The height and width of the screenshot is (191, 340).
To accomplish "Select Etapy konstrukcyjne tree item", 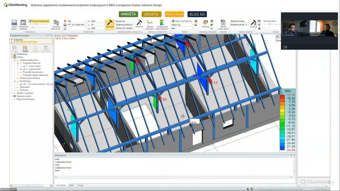I will point(25,99).
